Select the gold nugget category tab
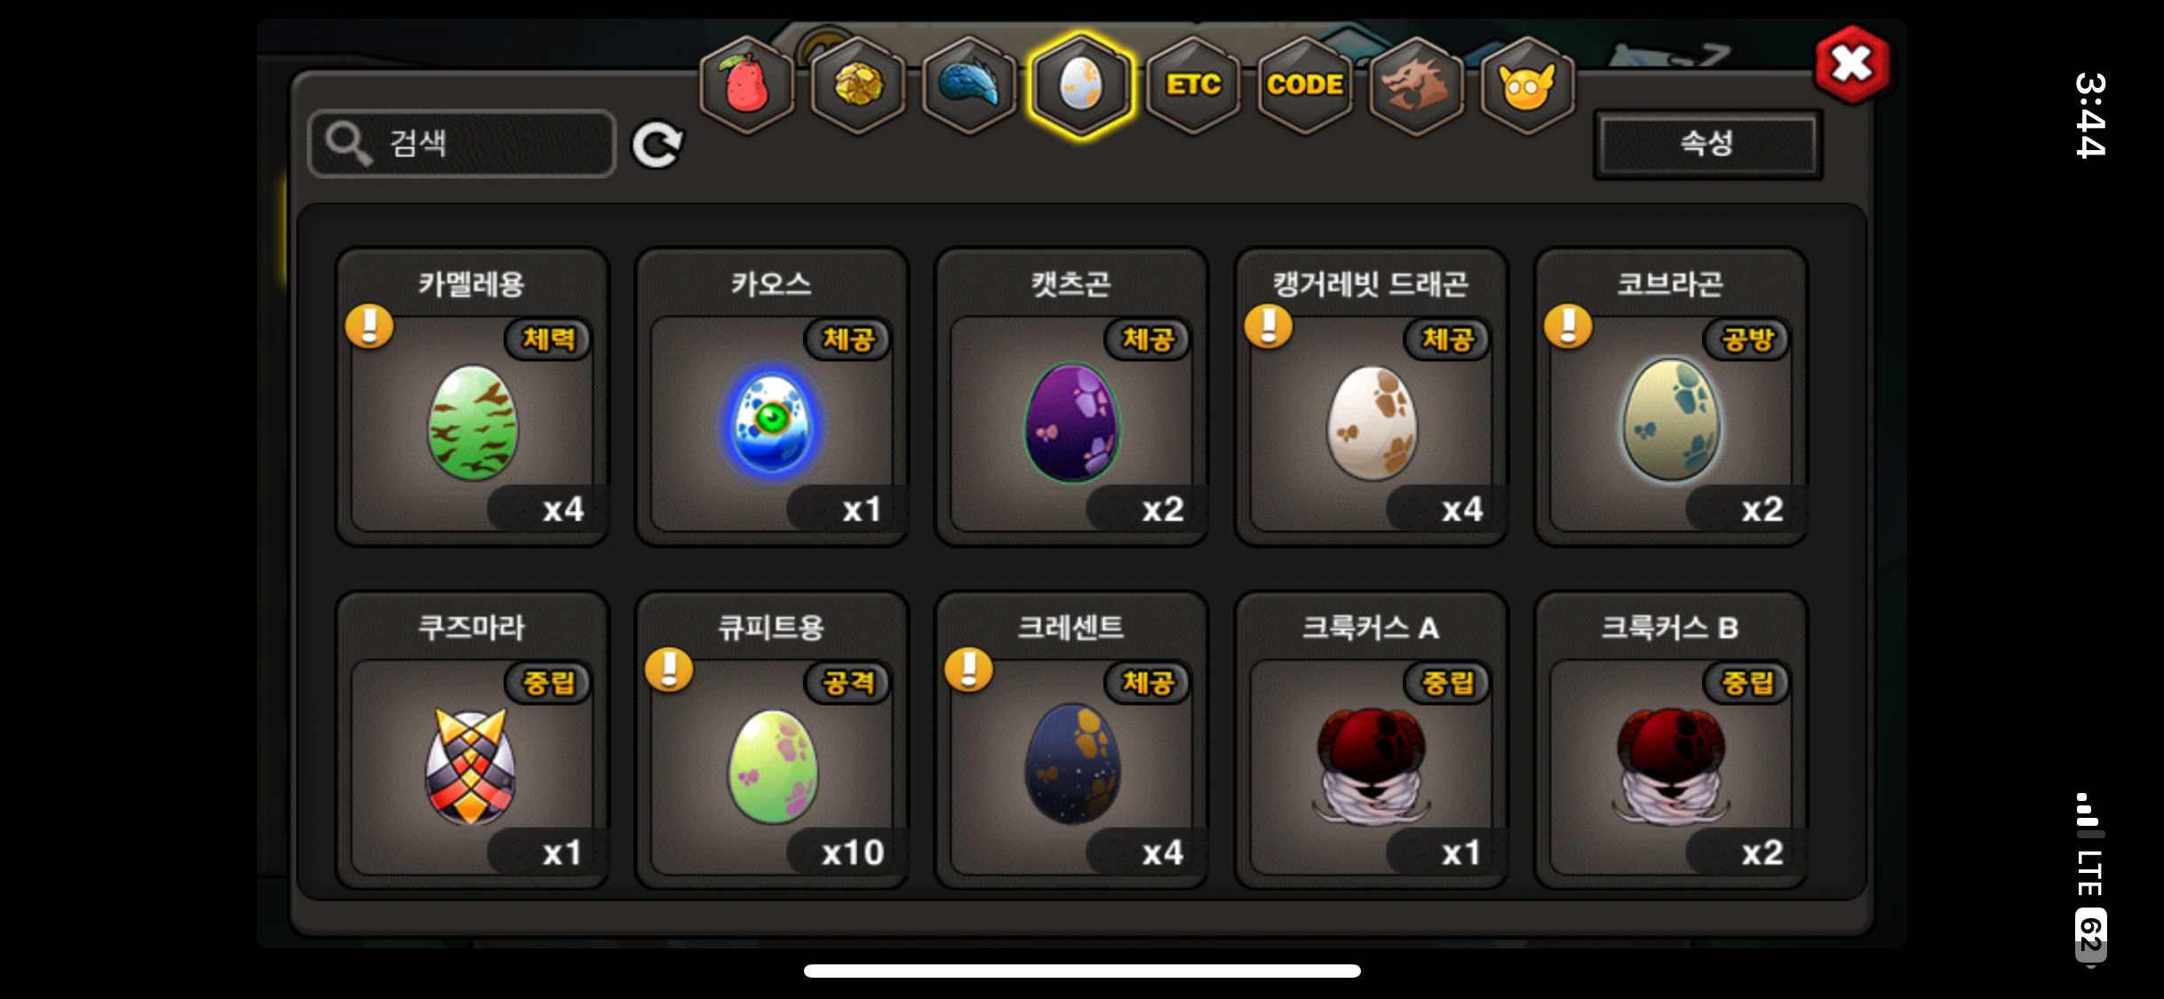 point(858,85)
